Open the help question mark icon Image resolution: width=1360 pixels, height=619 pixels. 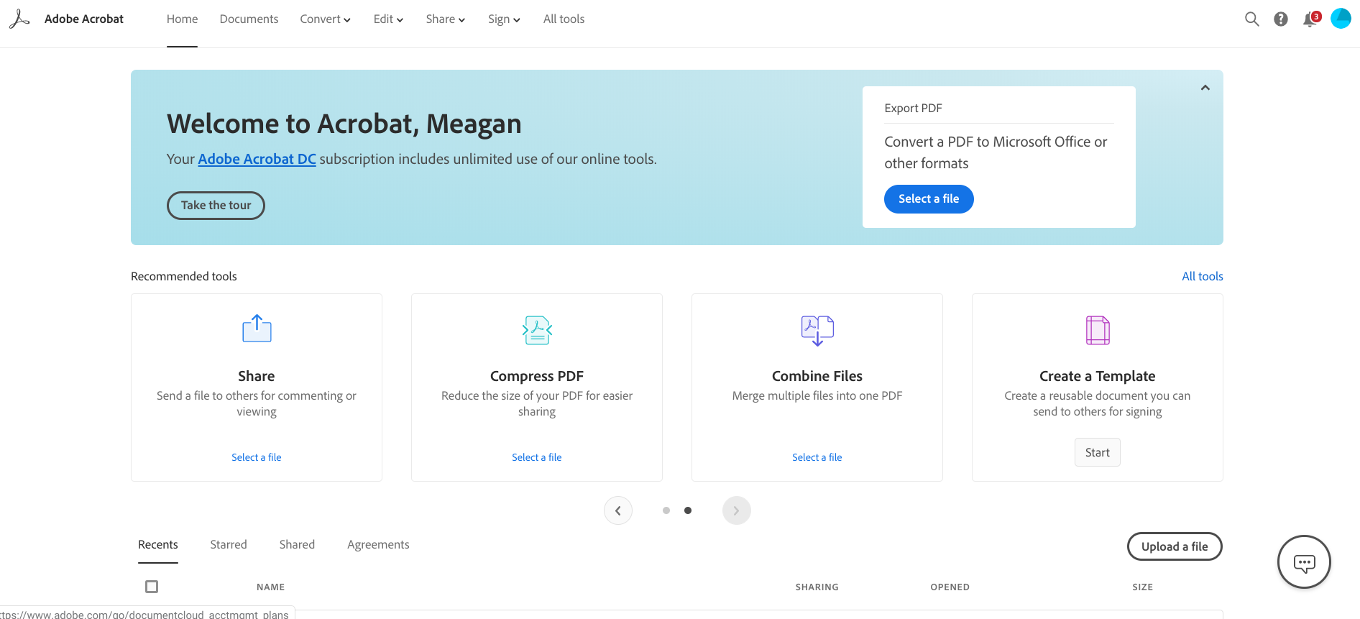point(1280,19)
